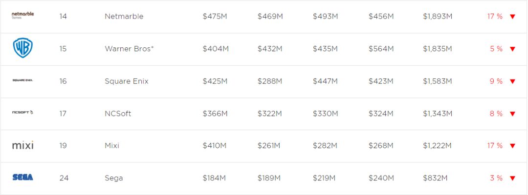528x195 pixels.
Task: Click the Square Enix logo
Action: (x=22, y=80)
